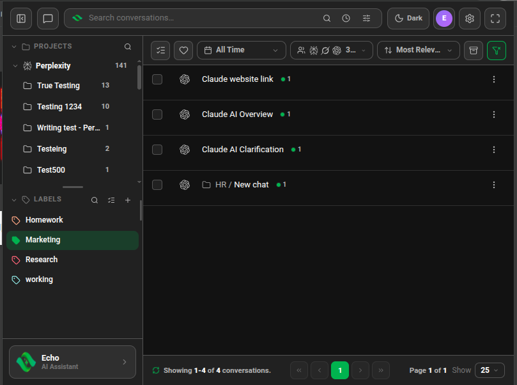Collapse the Perplexity project tree
This screenshot has height=385, width=517.
(15, 66)
